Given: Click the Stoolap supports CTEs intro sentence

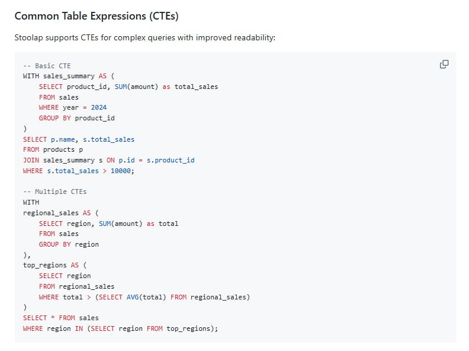Looking at the screenshot, I should pos(145,37).
